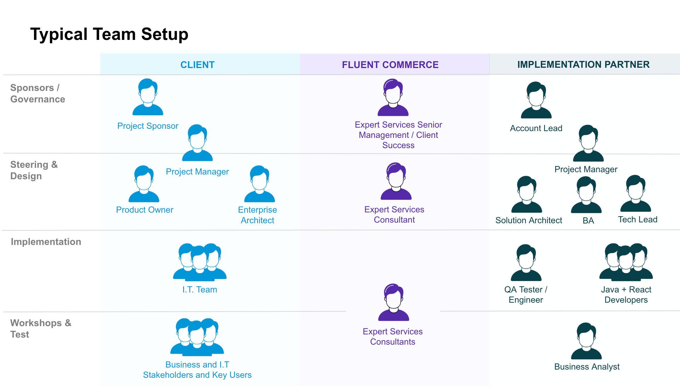
Task: Click the Enterprise Architect person icon
Action: click(x=259, y=184)
